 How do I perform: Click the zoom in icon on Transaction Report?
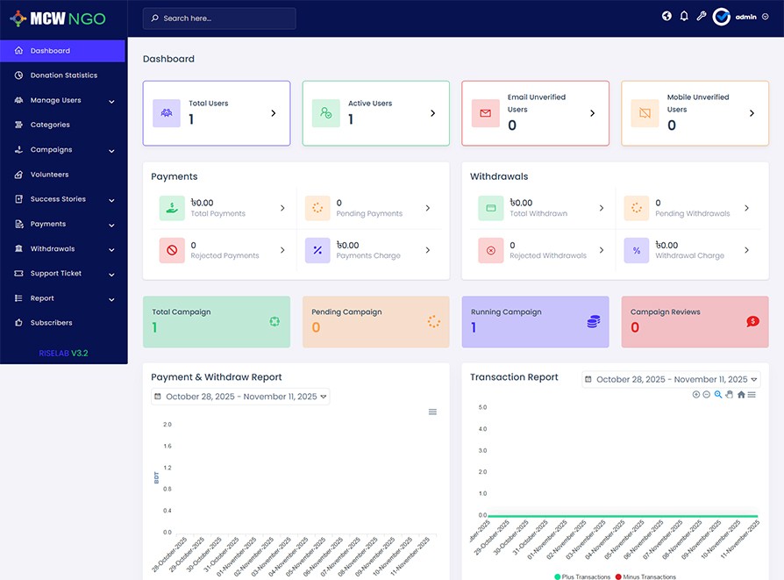[696, 395]
